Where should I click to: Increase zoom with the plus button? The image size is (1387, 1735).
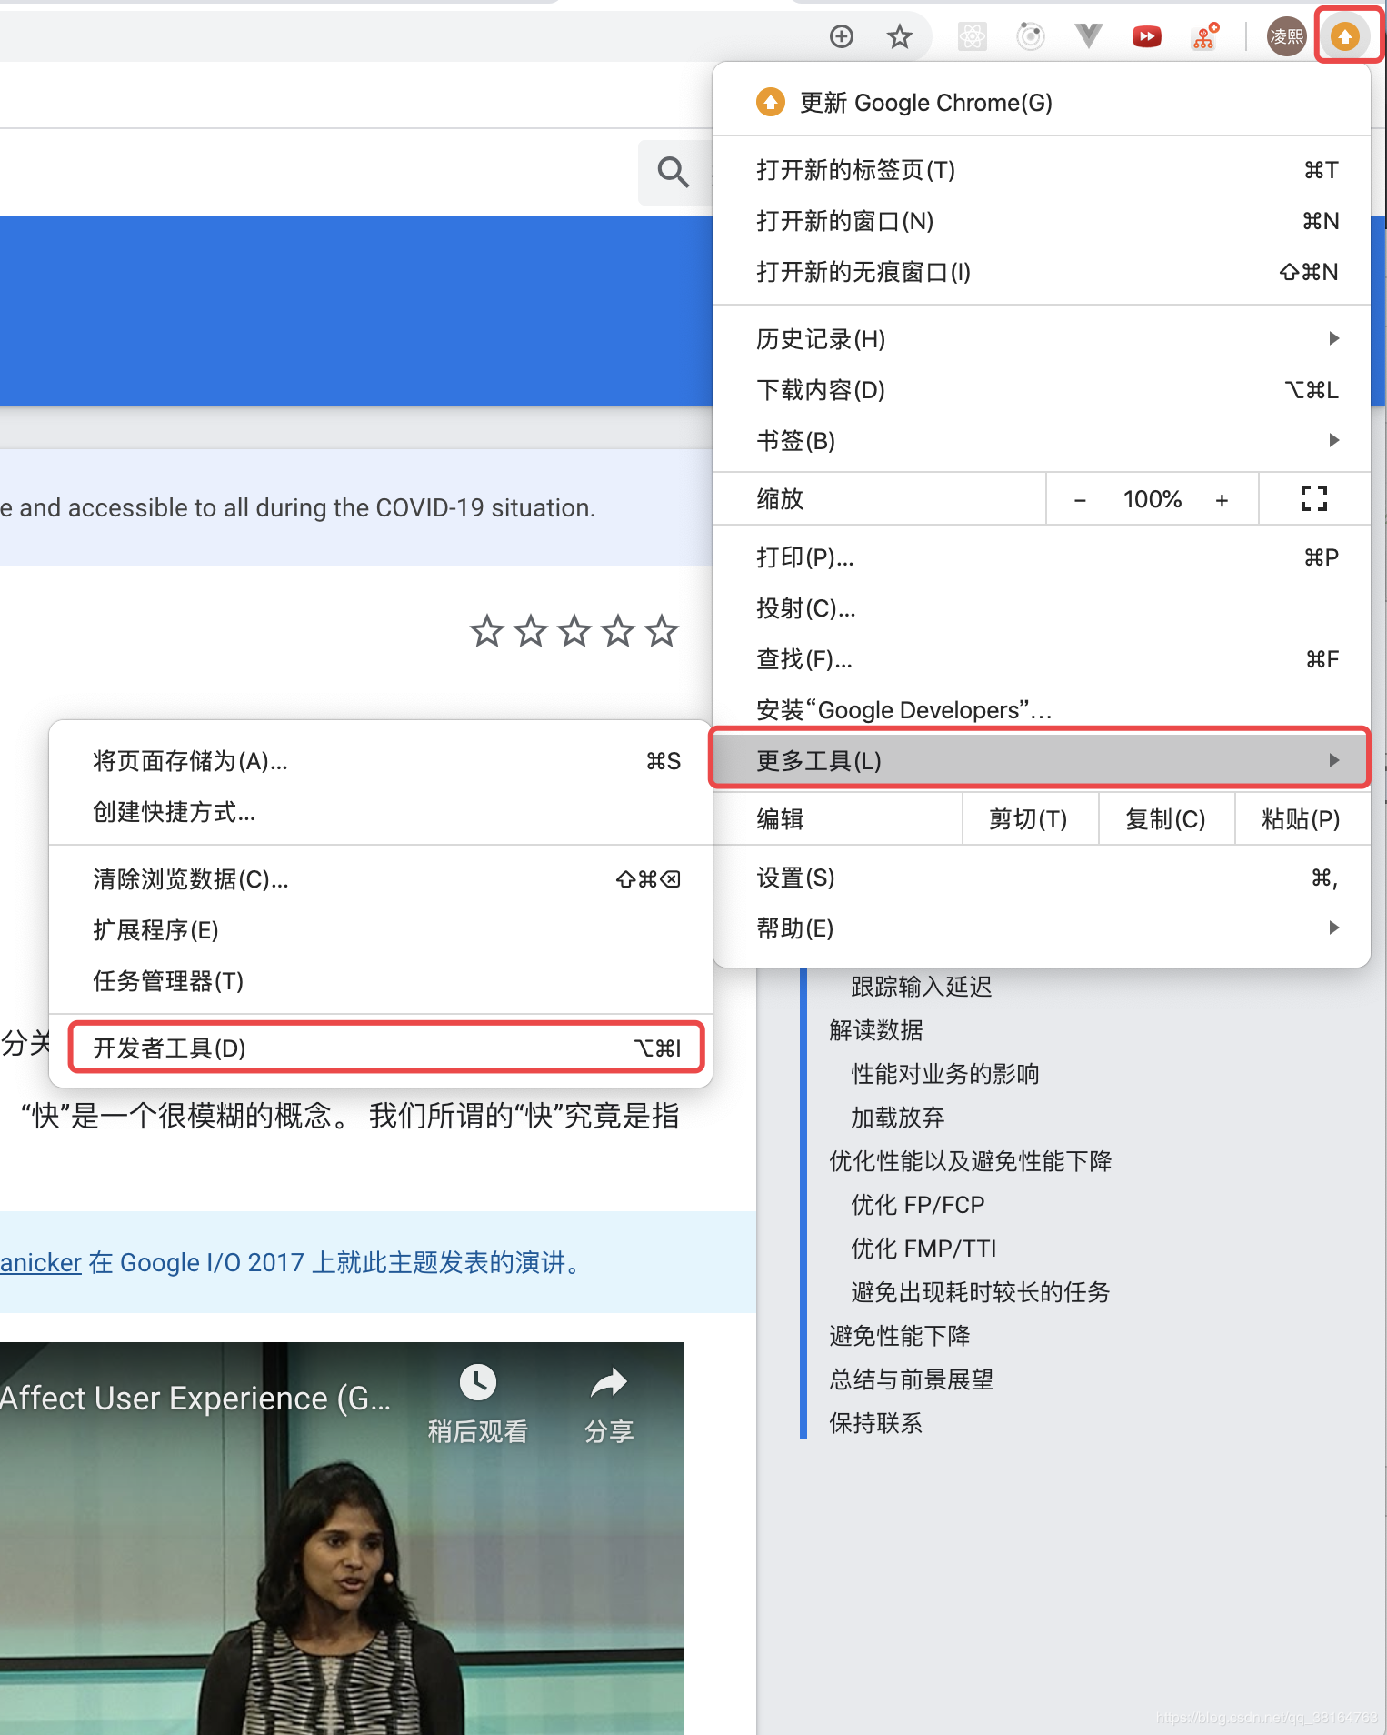coord(1222,499)
